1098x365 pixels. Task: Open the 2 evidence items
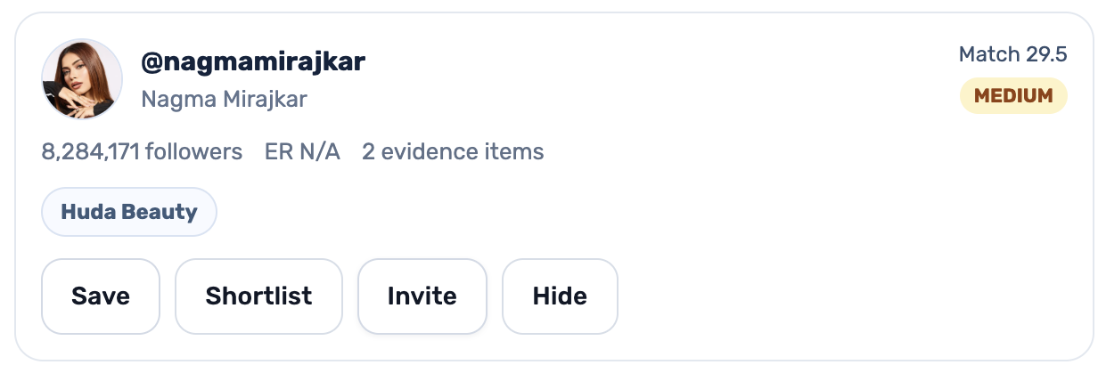coord(453,152)
